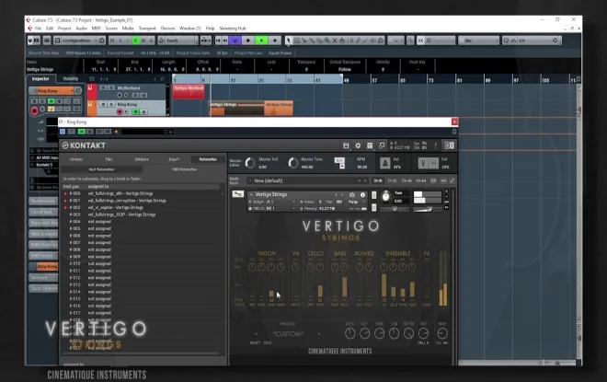Click the Kontakt save/files disk icon
Image resolution: width=607 pixels, height=382 pixels.
(346, 145)
